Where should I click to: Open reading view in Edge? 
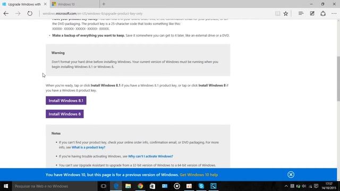click(x=277, y=13)
